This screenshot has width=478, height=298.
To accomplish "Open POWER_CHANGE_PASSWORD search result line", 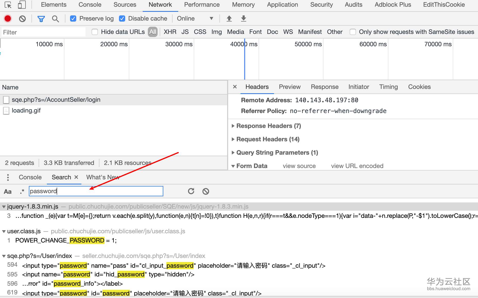I will [x=66, y=240].
